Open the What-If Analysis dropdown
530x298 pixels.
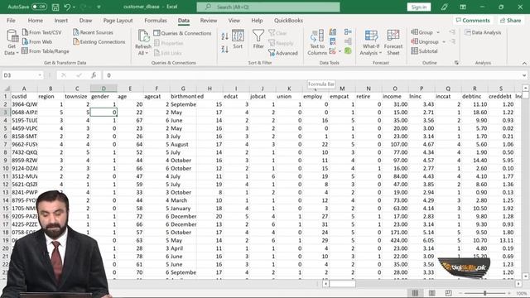(371, 42)
